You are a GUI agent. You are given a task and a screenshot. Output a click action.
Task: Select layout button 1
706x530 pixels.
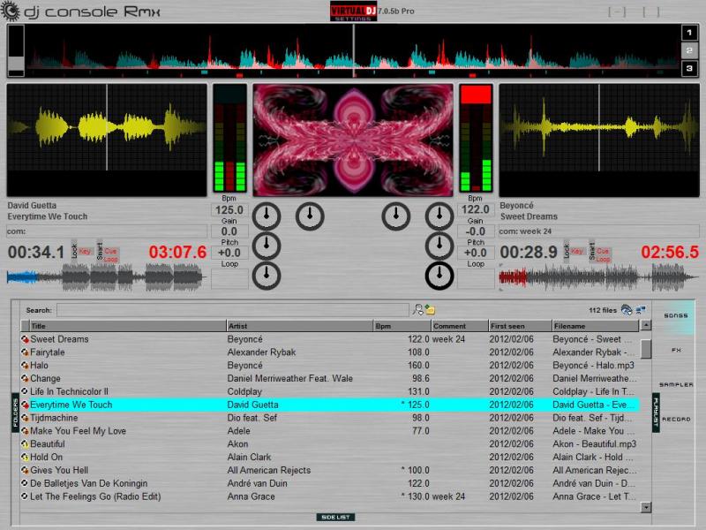(x=689, y=33)
